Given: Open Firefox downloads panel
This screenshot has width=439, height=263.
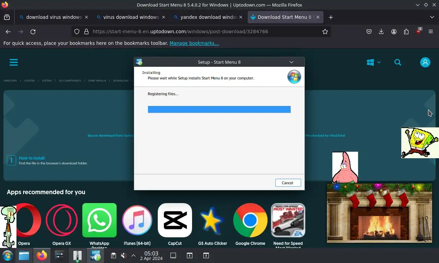Looking at the screenshot, I should (381, 32).
